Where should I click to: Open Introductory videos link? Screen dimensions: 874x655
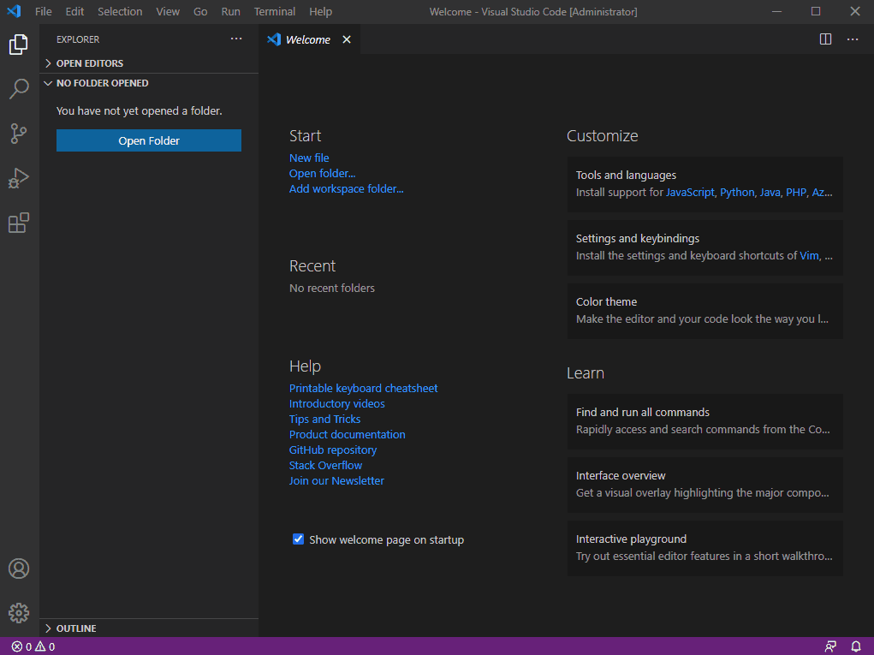coord(336,403)
